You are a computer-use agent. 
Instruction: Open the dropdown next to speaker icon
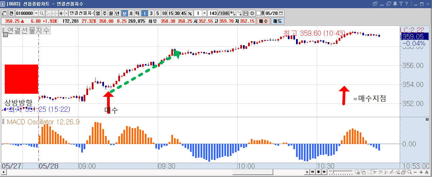(x=66, y=13)
